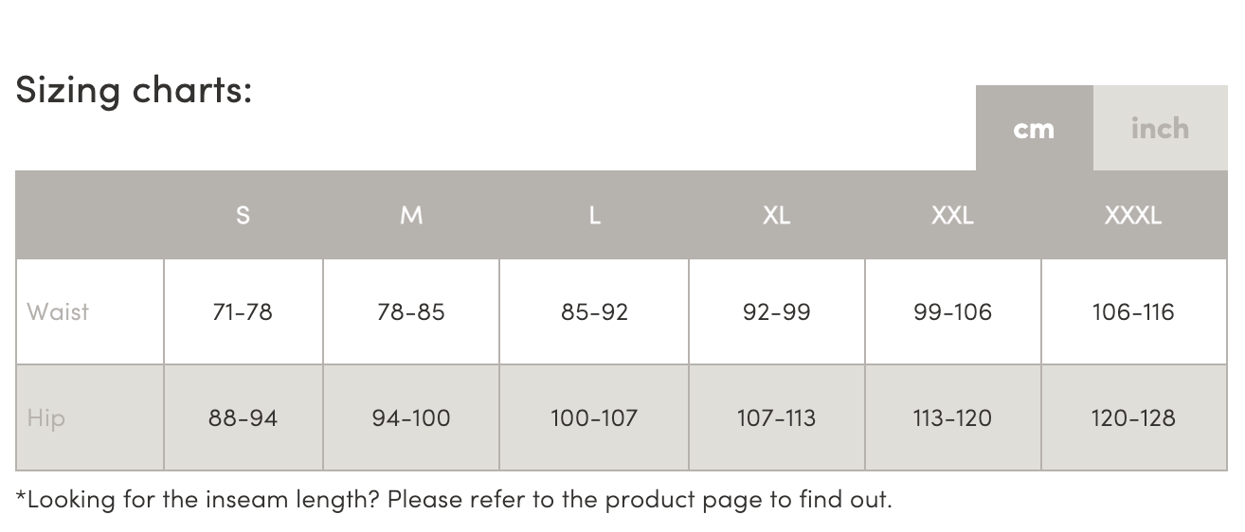The image size is (1245, 532).
Task: Select the 71-78 waist cell
Action: (x=243, y=312)
